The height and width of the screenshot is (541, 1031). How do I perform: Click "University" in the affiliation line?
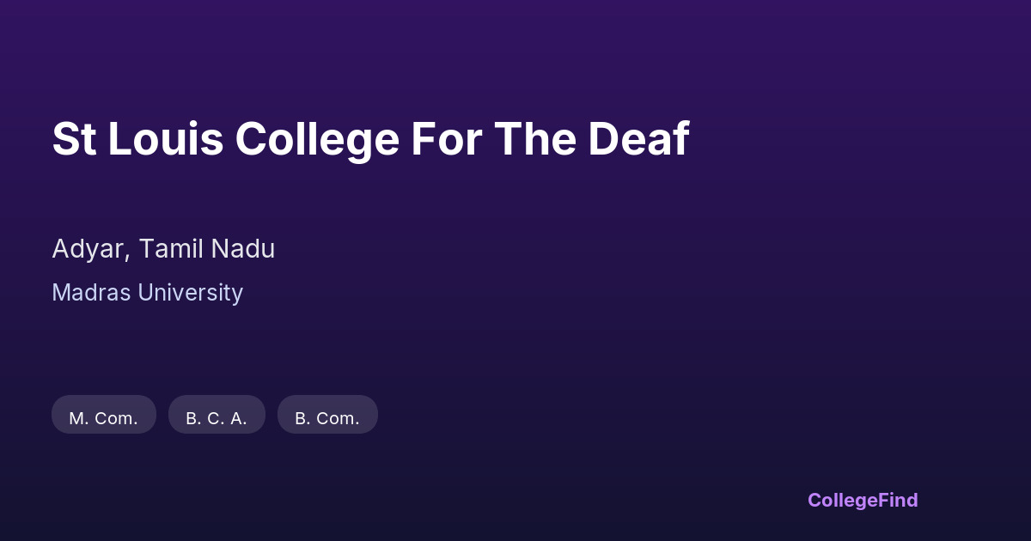click(191, 293)
